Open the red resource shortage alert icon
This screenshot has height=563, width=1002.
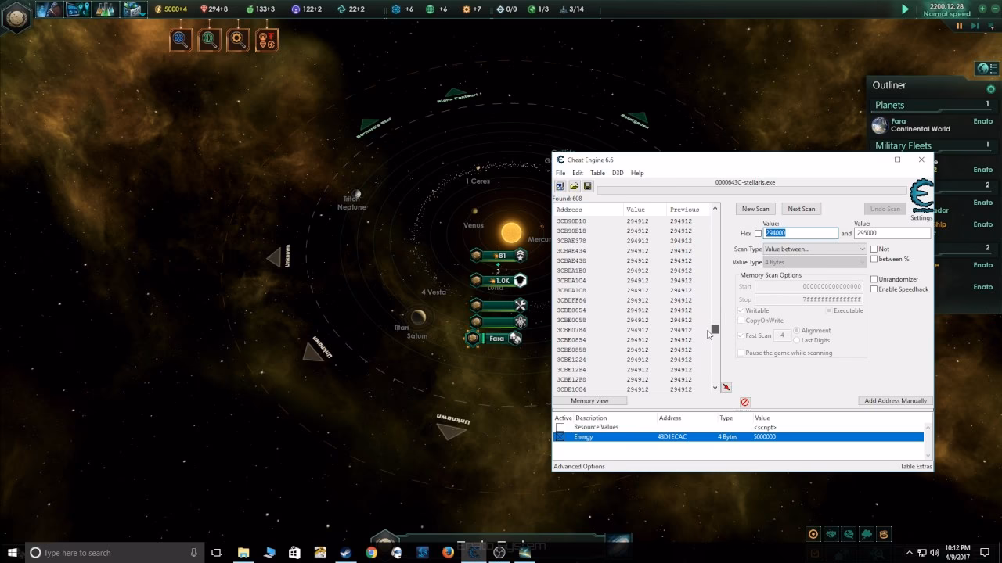click(x=267, y=39)
